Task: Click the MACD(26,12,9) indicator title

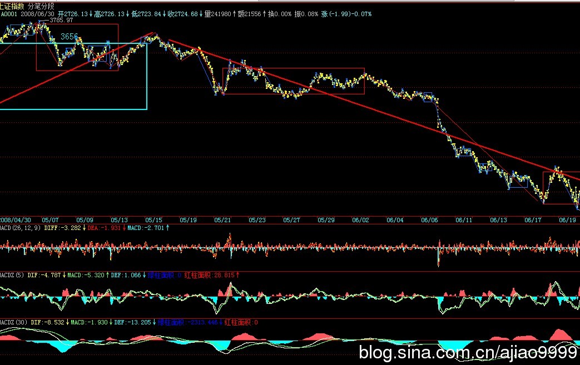Action: click(21, 228)
